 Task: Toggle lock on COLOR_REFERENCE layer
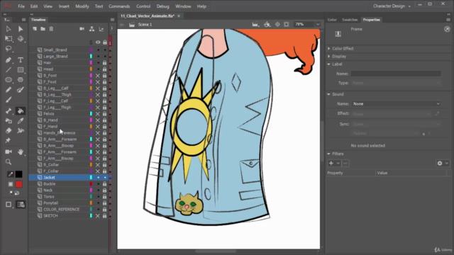click(104, 210)
